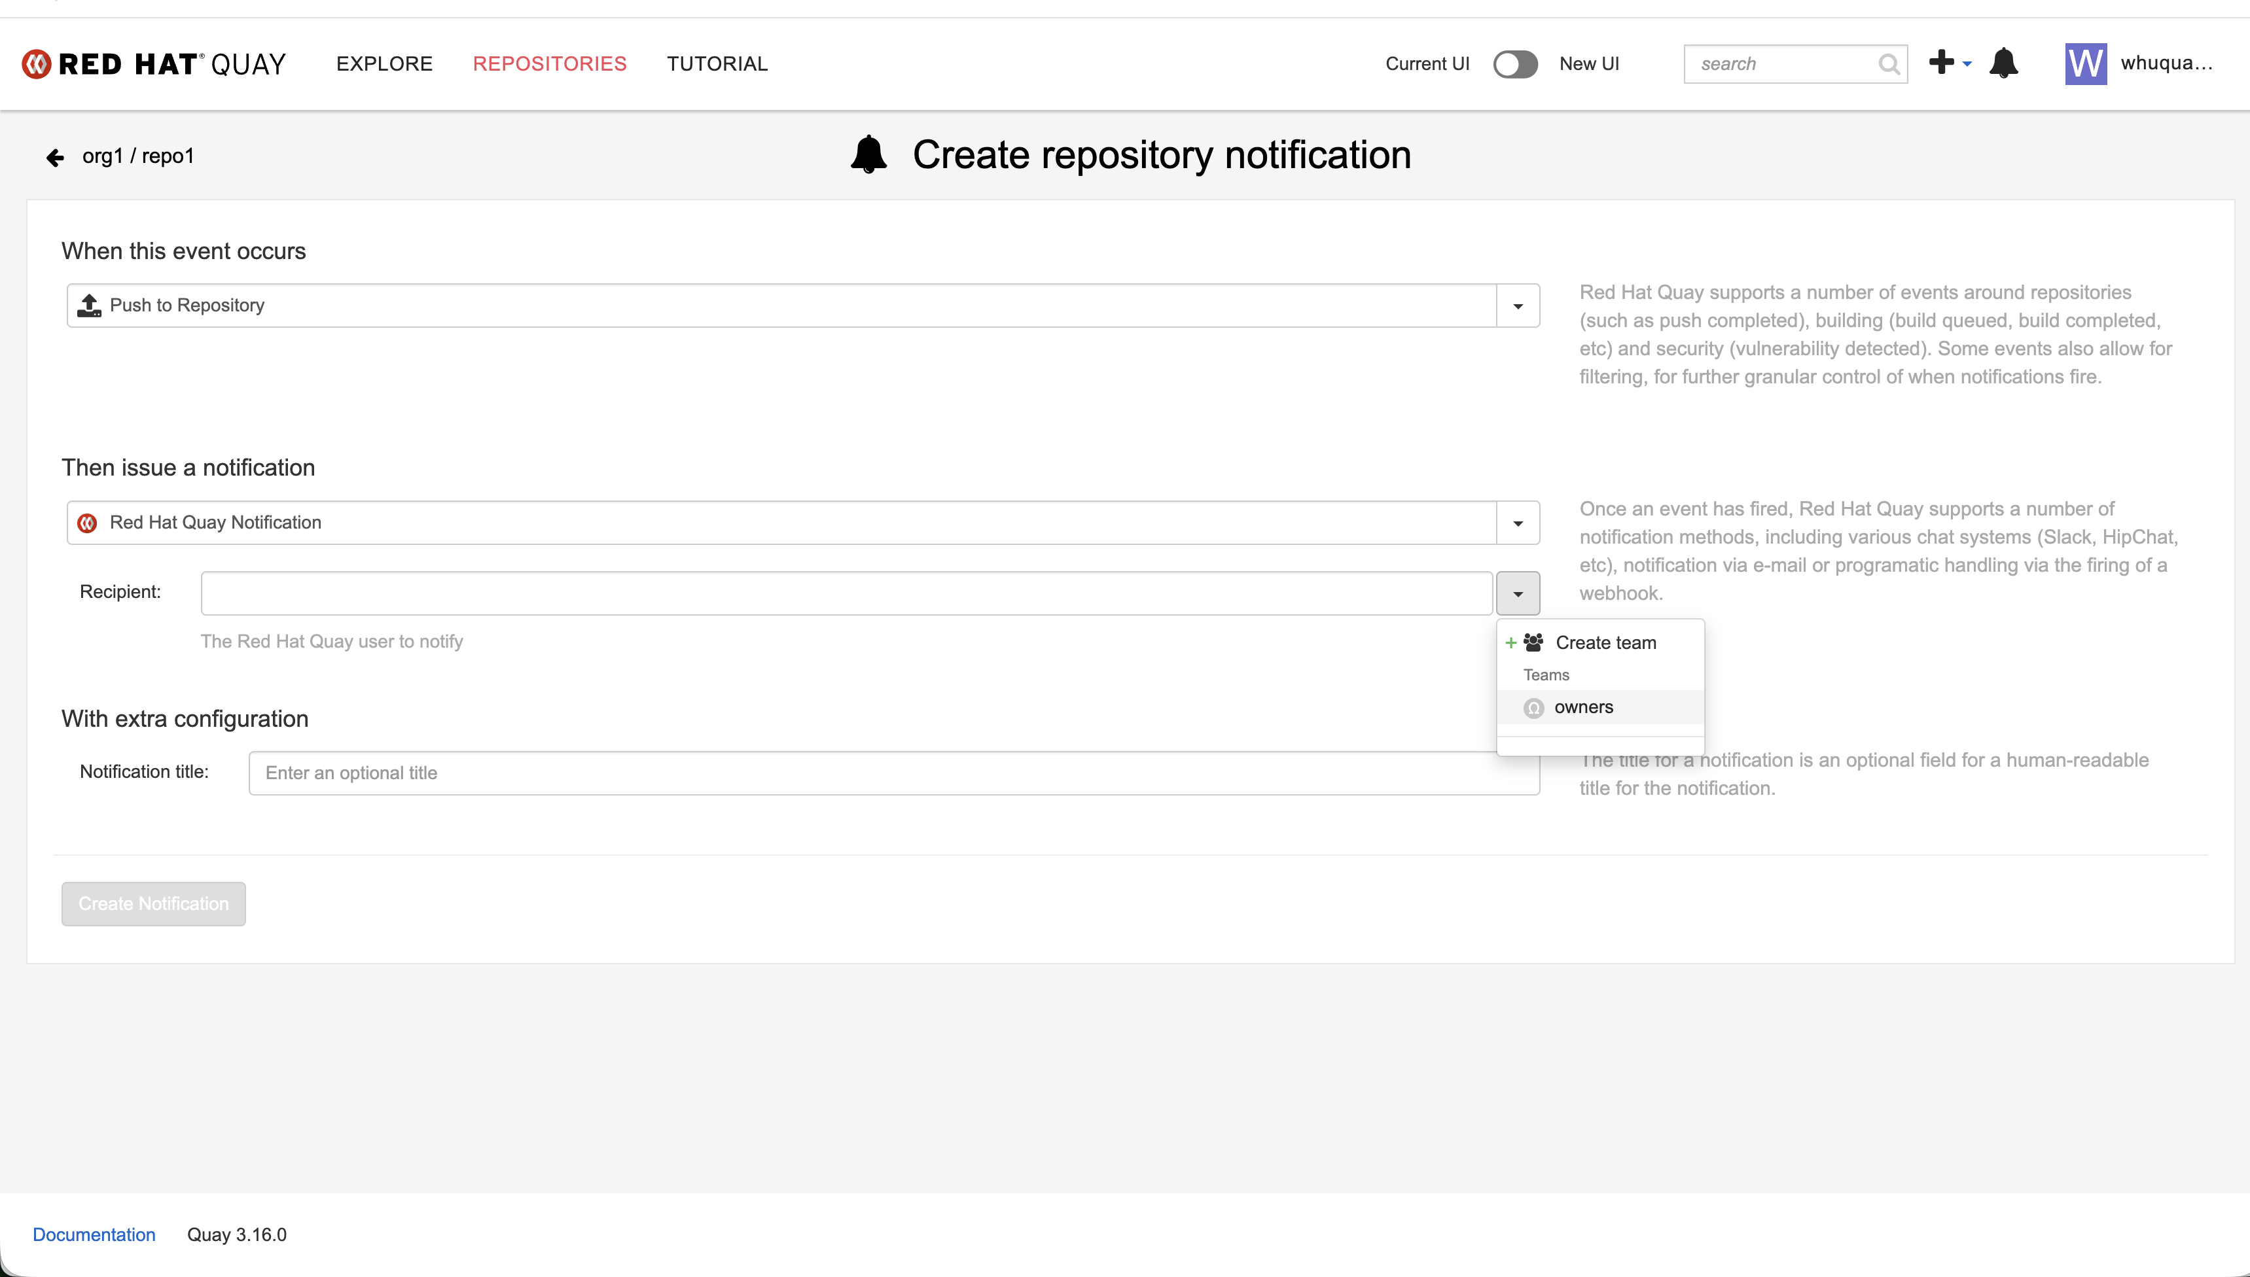The width and height of the screenshot is (2250, 1277).
Task: Click the back arrow beside org1 / repo1
Action: coord(55,157)
